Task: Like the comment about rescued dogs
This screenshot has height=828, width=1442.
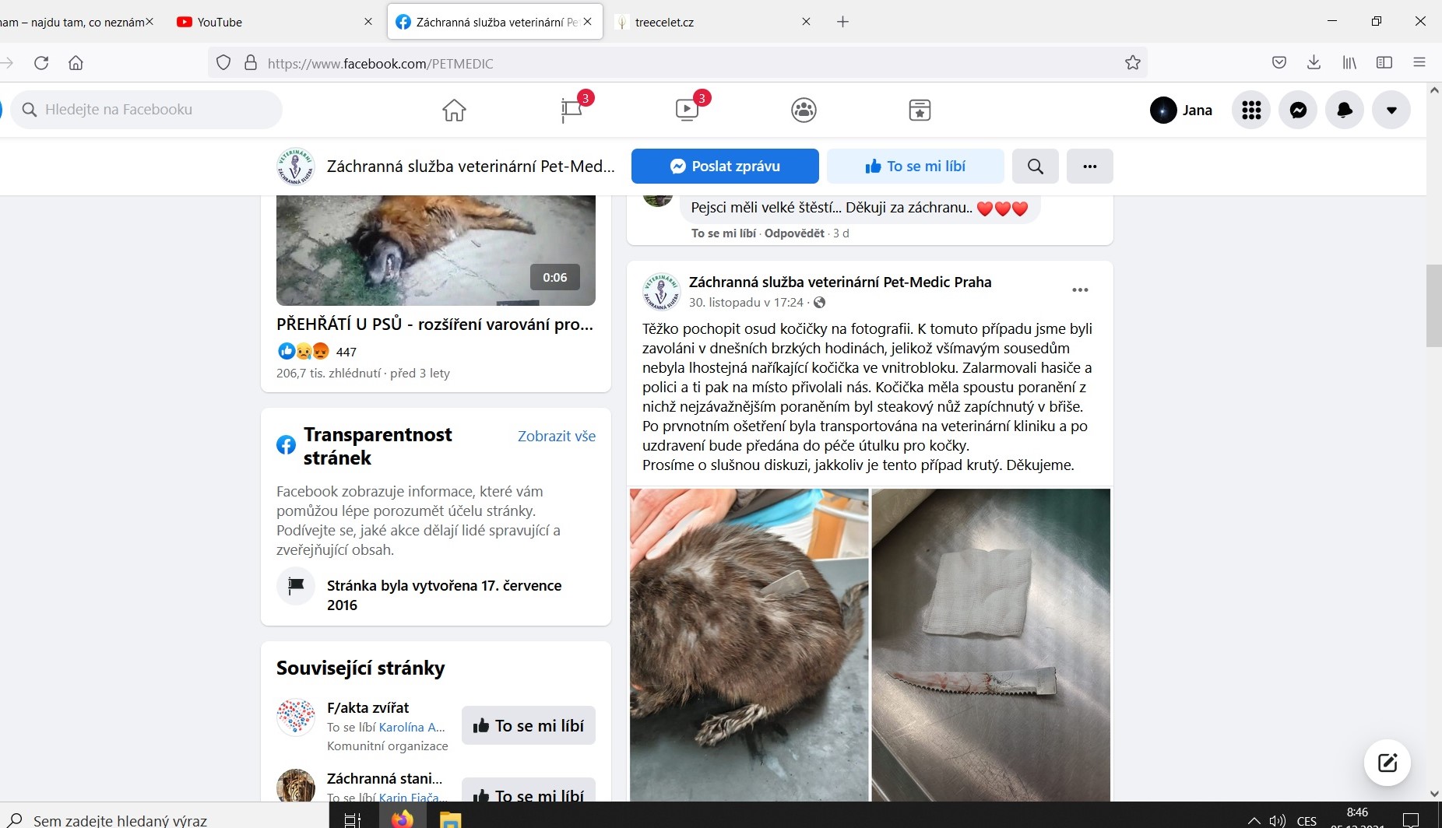Action: pyautogui.click(x=723, y=233)
